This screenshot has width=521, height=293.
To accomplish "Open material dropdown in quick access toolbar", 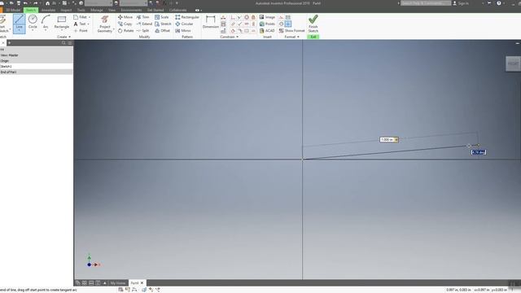I will 99,3.
